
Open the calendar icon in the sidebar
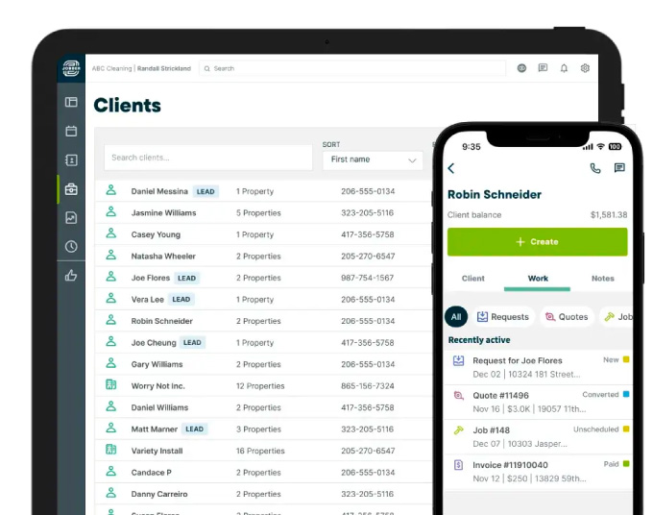tap(71, 131)
